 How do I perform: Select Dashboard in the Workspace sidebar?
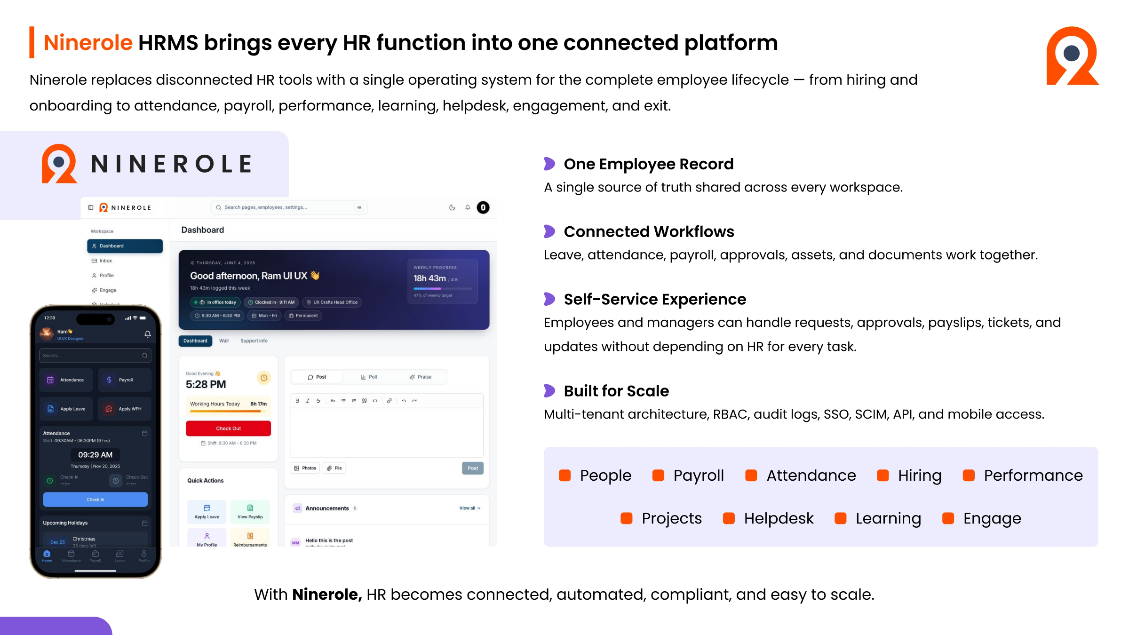coord(125,246)
